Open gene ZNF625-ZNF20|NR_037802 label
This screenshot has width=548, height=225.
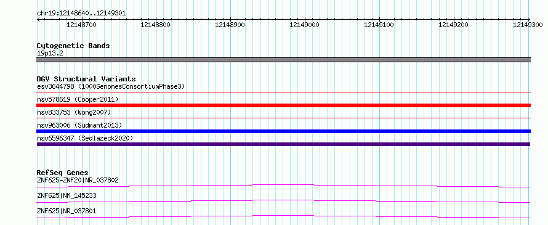(x=78, y=181)
